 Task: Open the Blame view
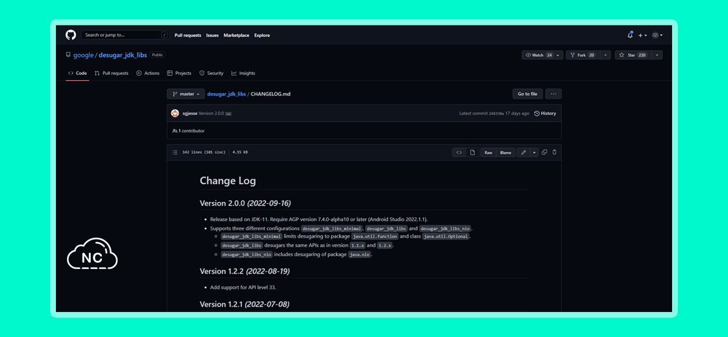[x=506, y=152]
